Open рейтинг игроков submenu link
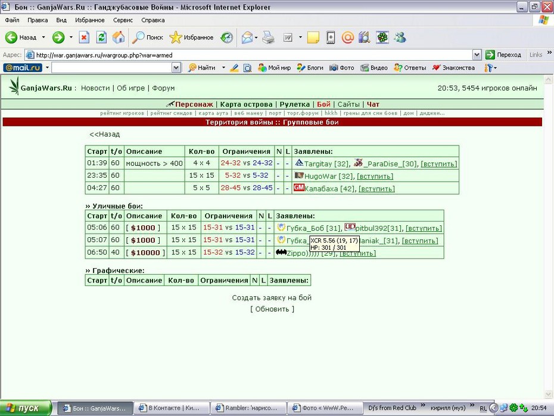Screen dimensions: 554x416 pos(122,113)
